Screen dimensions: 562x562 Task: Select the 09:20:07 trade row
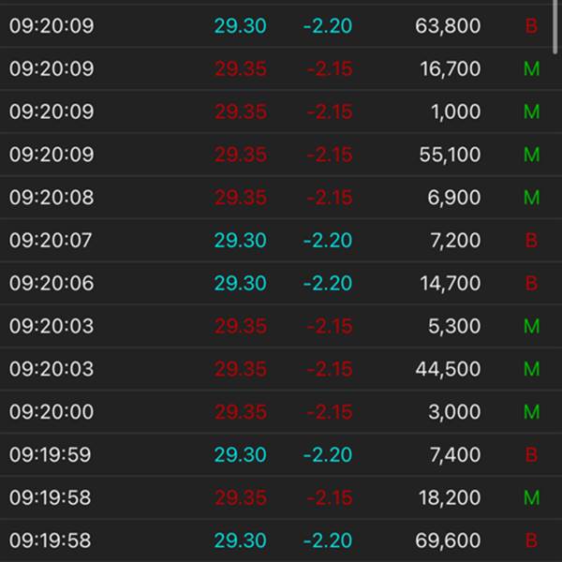tap(281, 241)
